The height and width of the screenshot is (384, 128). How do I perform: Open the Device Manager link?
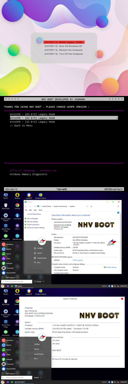pyautogui.click(x=33, y=219)
